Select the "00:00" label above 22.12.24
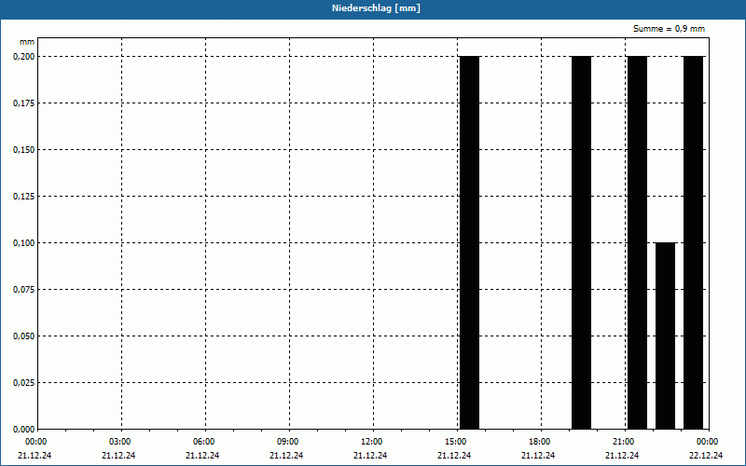The height and width of the screenshot is (466, 746). coord(708,442)
